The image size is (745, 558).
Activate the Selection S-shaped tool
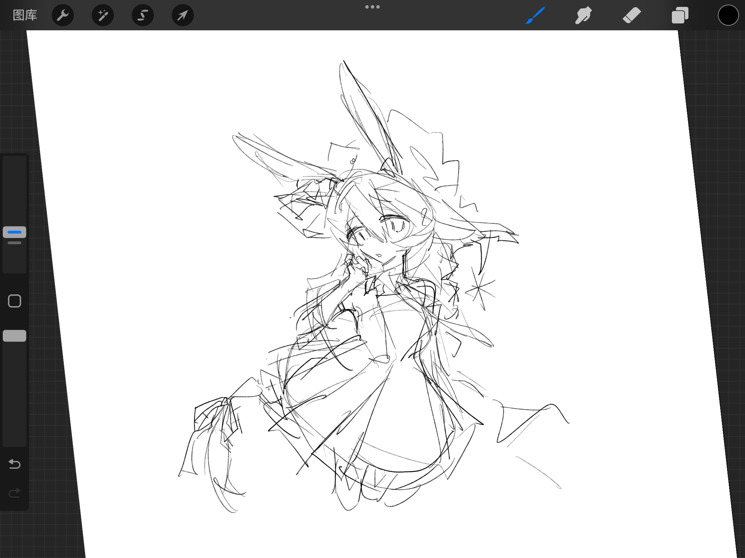coord(143,15)
